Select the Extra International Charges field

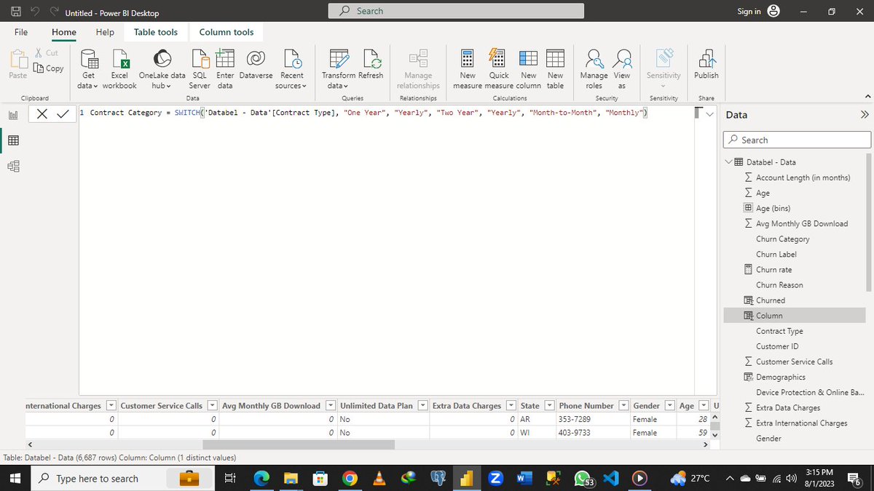coord(801,423)
